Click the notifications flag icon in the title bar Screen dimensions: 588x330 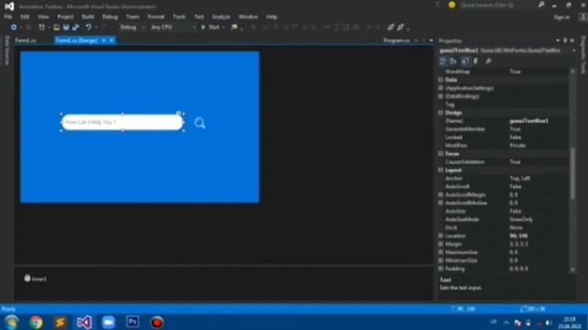[437, 5]
